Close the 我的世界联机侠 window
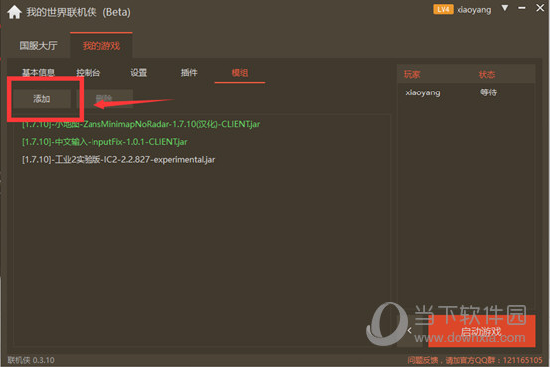The width and height of the screenshot is (550, 367). point(540,8)
